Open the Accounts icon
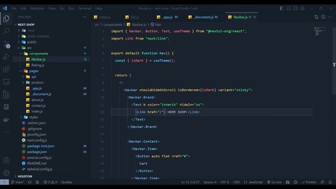The image size is (336, 189). coord(6,160)
